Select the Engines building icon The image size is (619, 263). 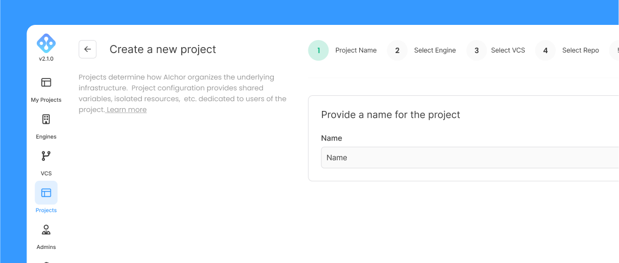(x=46, y=119)
